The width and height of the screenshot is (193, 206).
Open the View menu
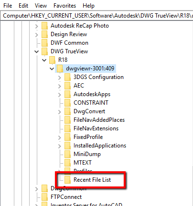pos(41,6)
